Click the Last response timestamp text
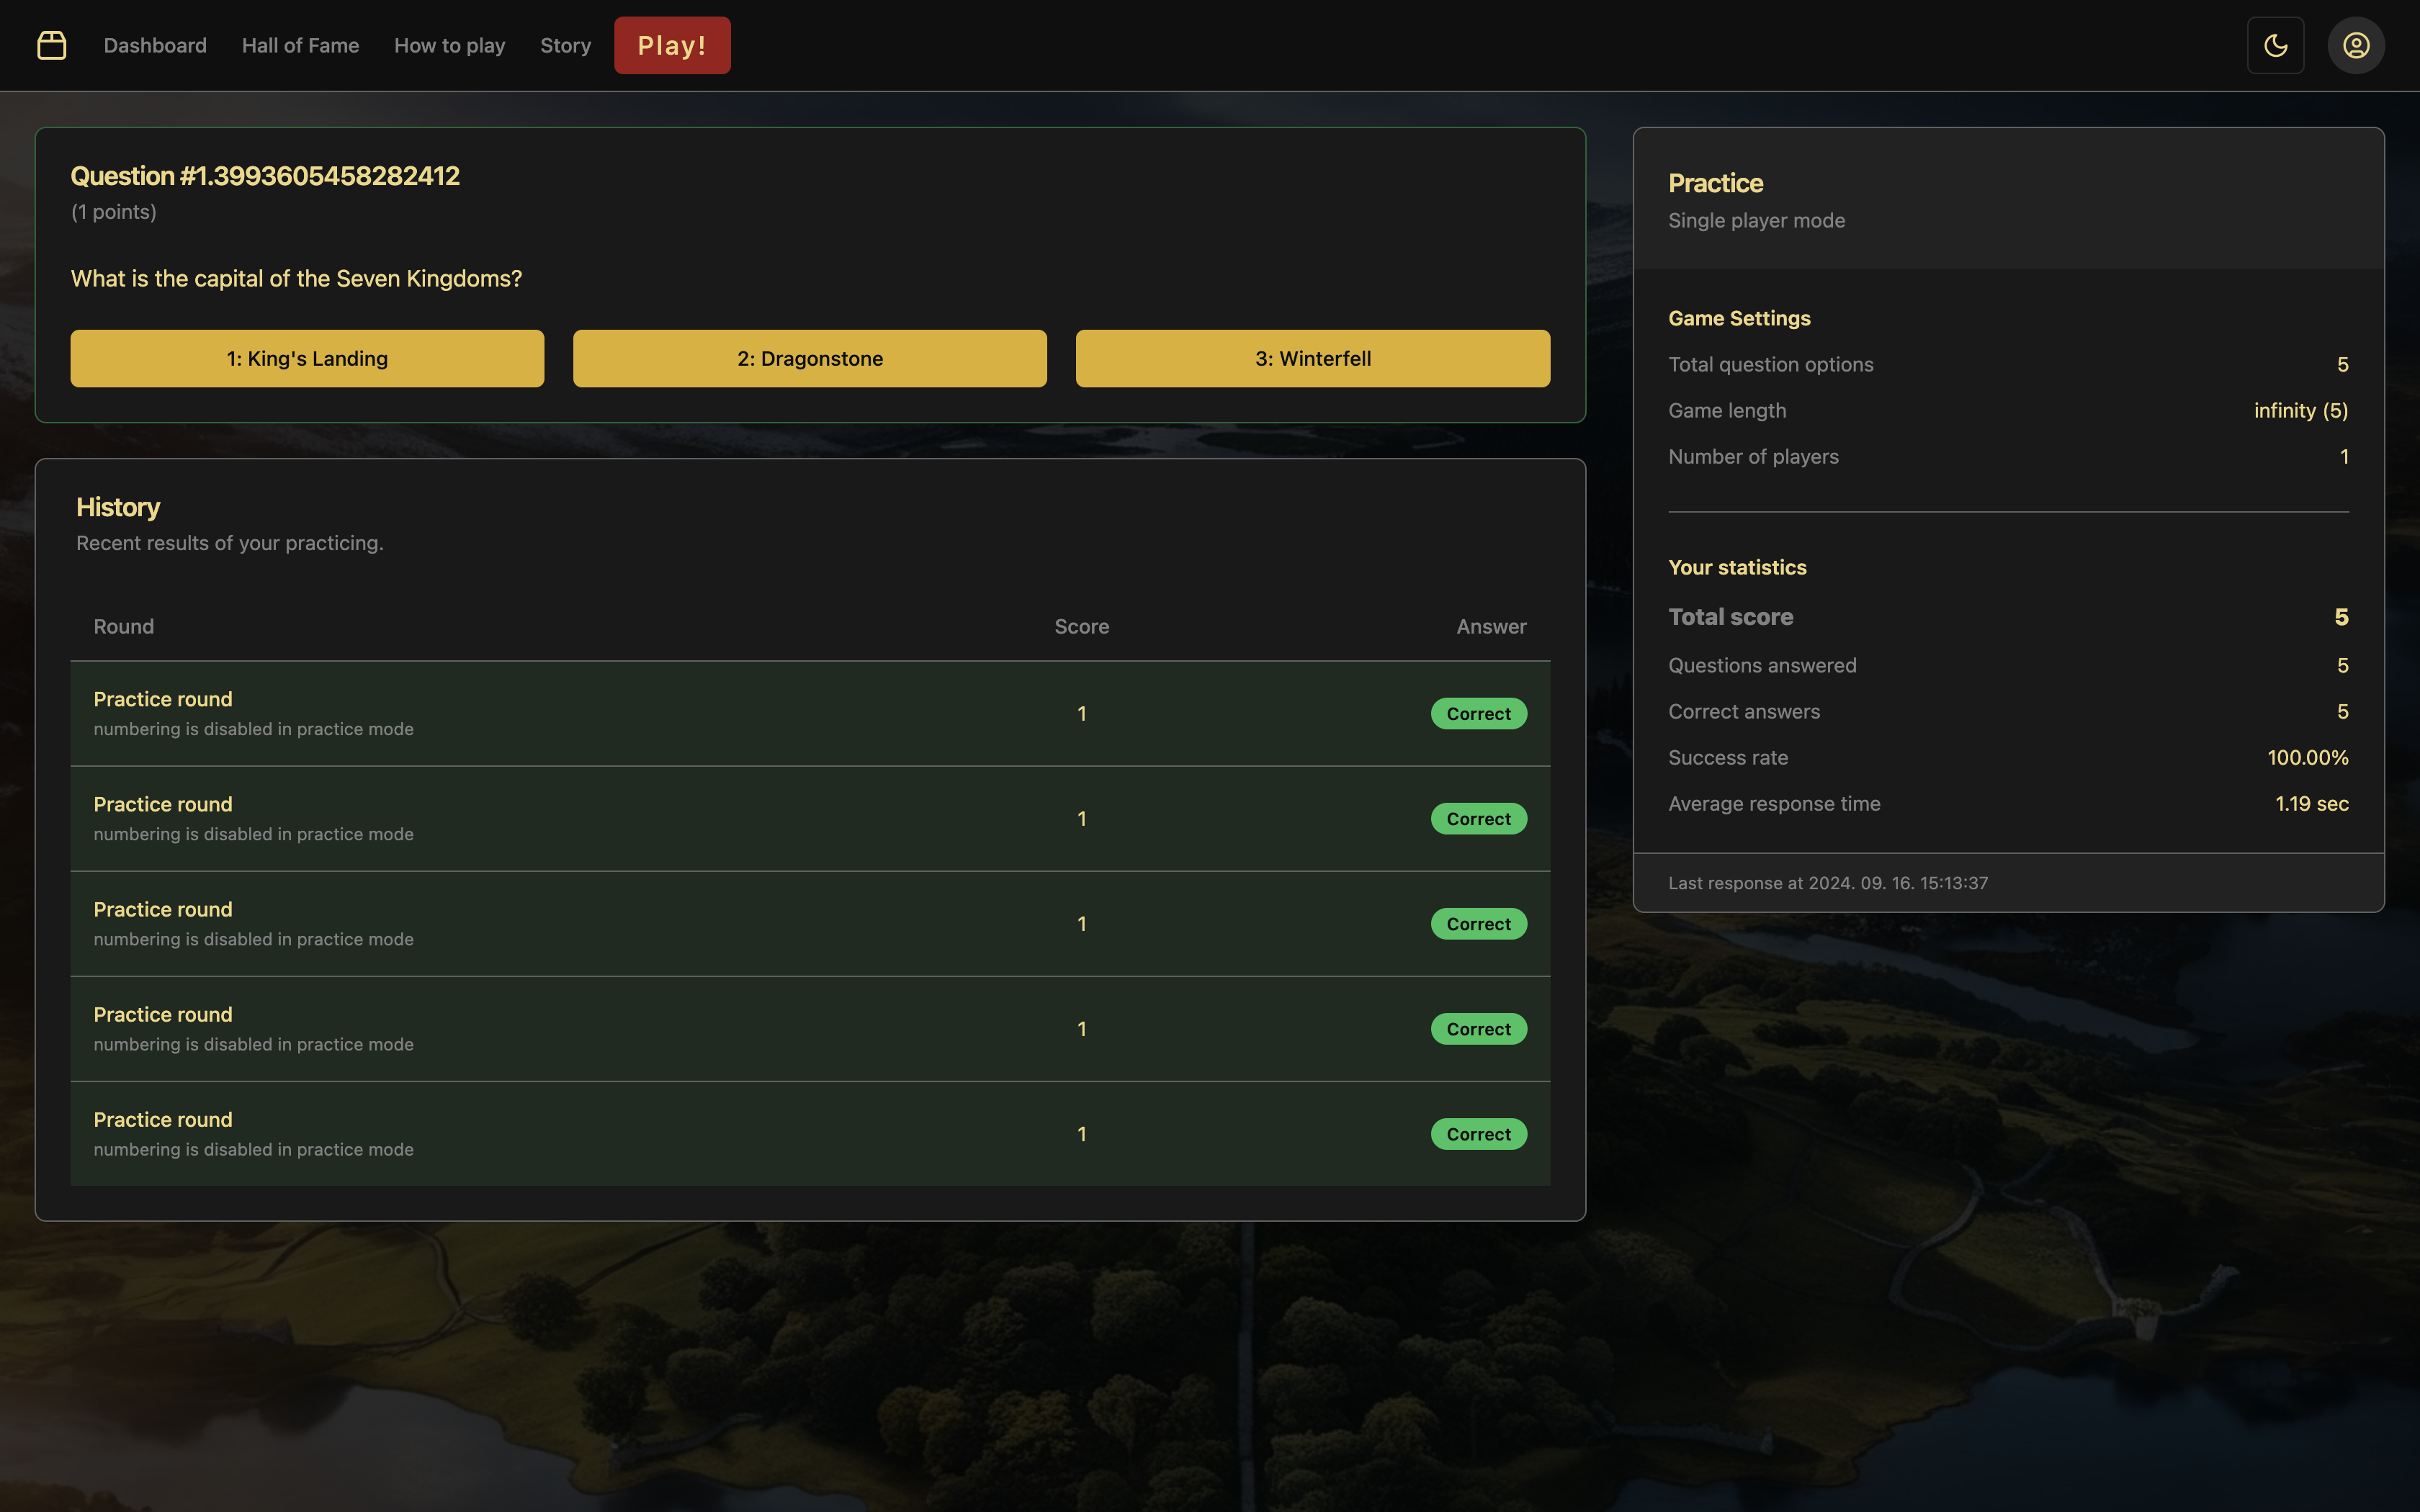 point(1828,883)
